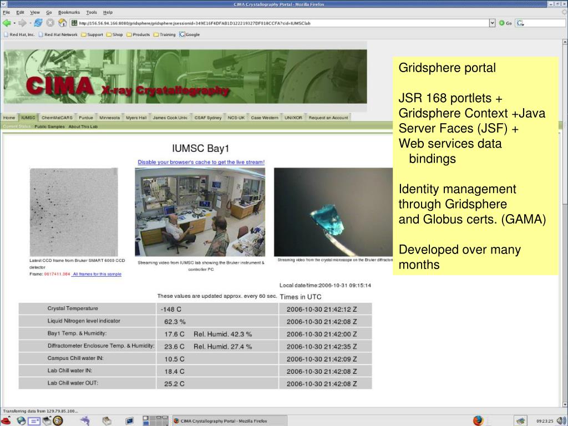This screenshot has width=568, height=426.
Task: Switch to the Myers Hall tab
Action: 136,118
